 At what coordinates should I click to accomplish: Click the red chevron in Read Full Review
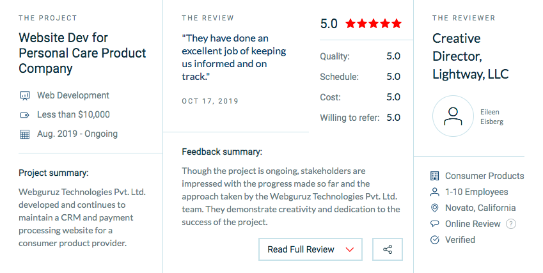(349, 249)
